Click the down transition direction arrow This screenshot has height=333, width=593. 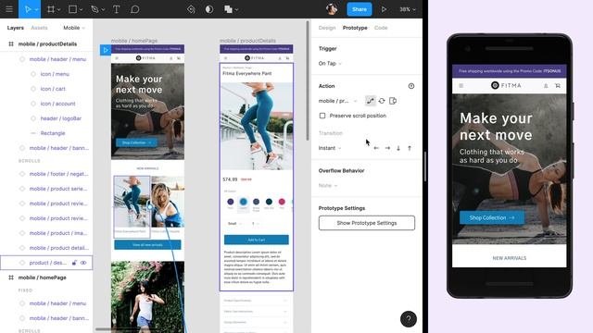[398, 148]
